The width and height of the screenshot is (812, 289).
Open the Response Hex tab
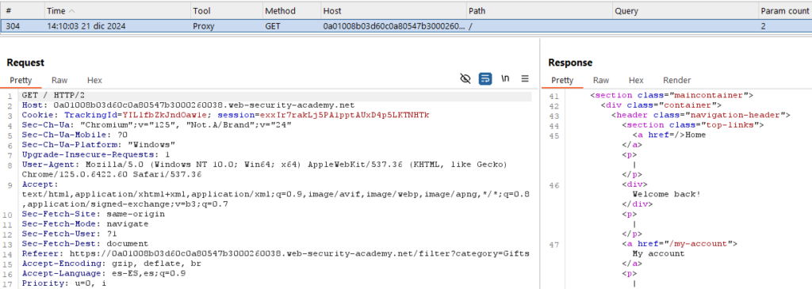[x=636, y=80]
